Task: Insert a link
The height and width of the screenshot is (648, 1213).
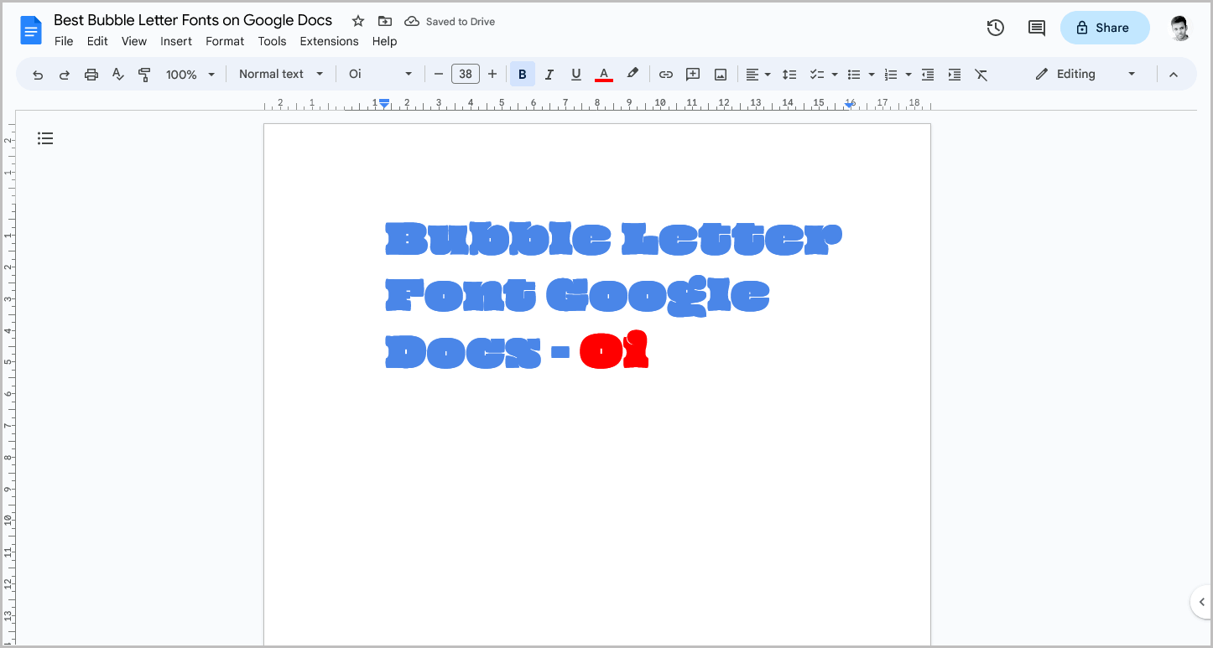Action: point(666,75)
